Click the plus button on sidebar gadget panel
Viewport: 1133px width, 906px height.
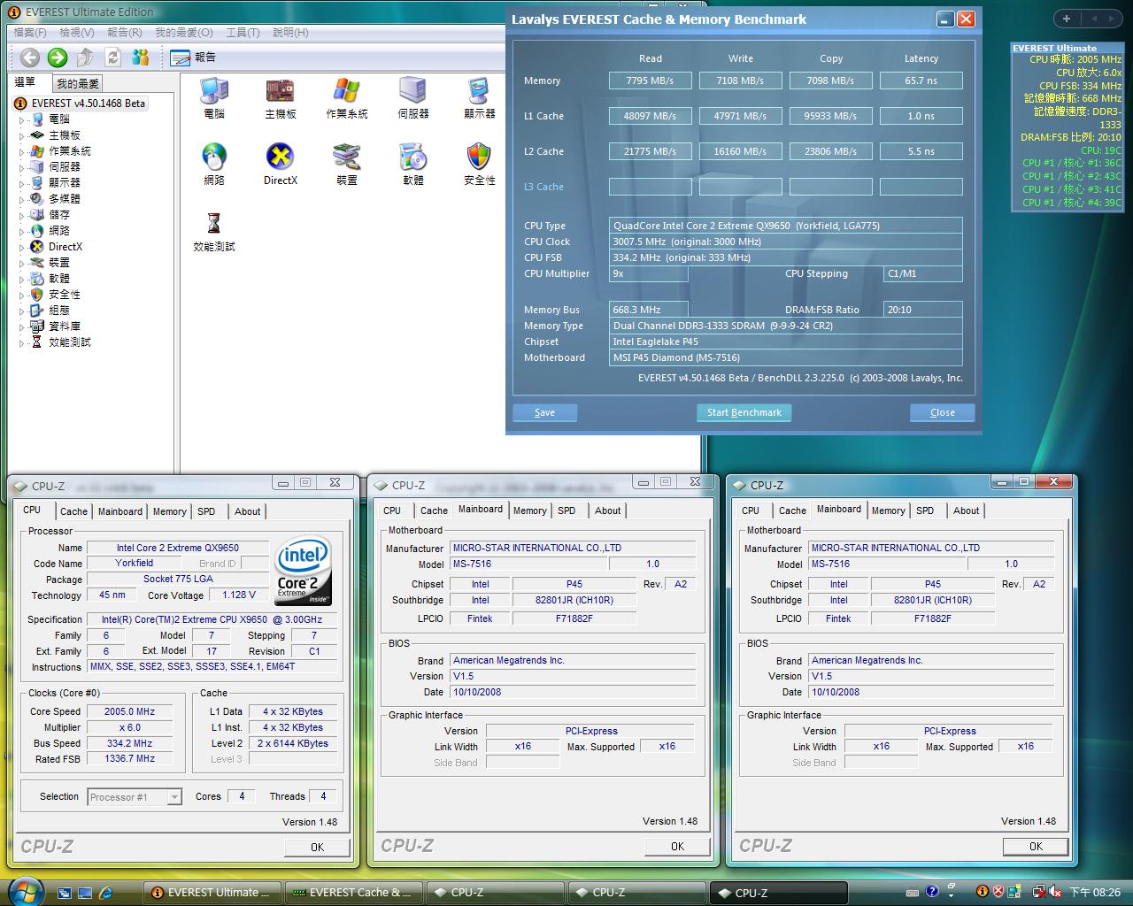[x=1067, y=18]
